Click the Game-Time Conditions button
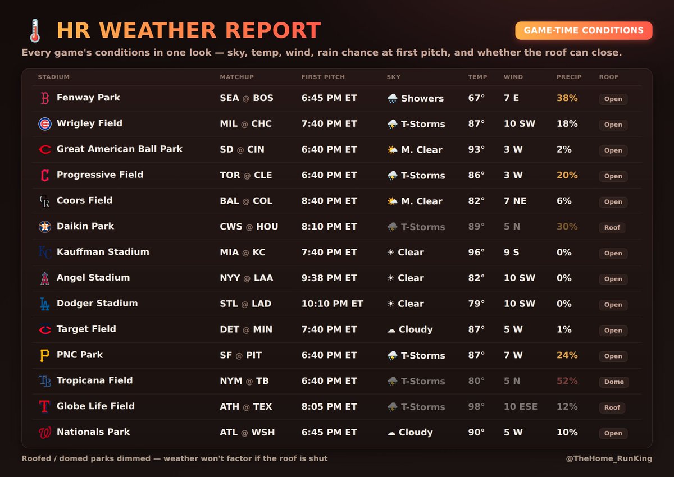This screenshot has height=477, width=674. coord(584,31)
